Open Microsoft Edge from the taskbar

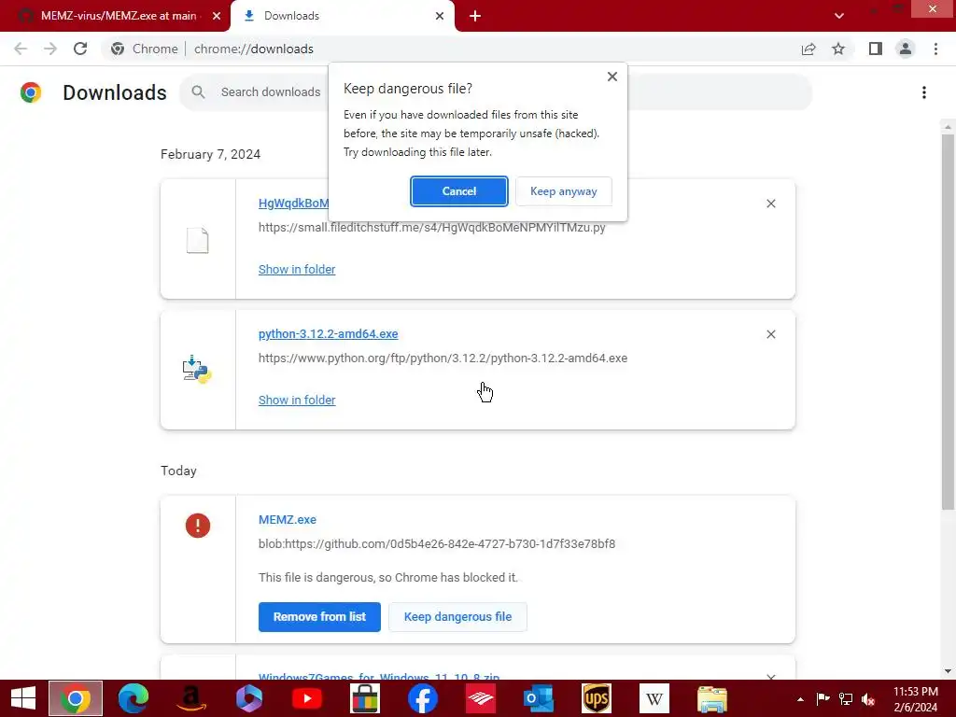(134, 698)
